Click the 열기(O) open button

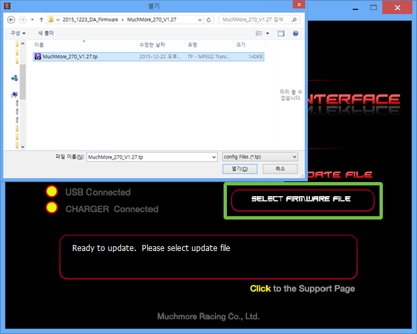click(240, 169)
